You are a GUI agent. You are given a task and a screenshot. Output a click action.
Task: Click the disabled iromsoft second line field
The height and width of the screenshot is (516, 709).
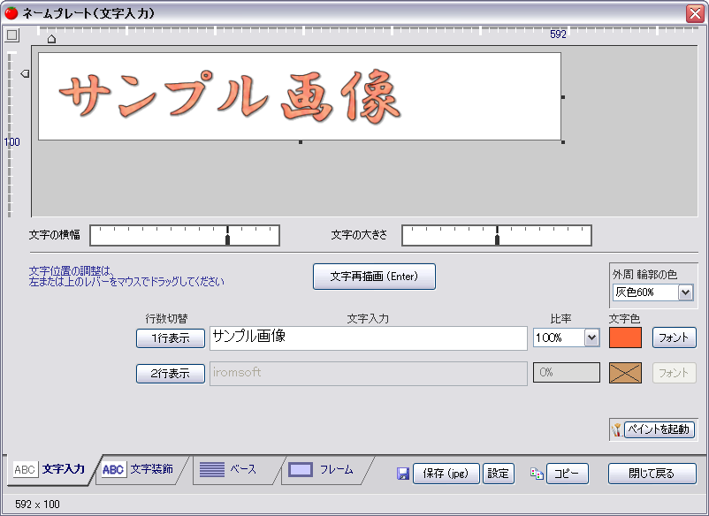click(368, 373)
